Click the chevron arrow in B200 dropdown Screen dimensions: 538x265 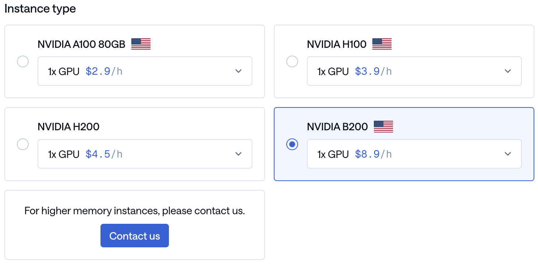click(508, 154)
